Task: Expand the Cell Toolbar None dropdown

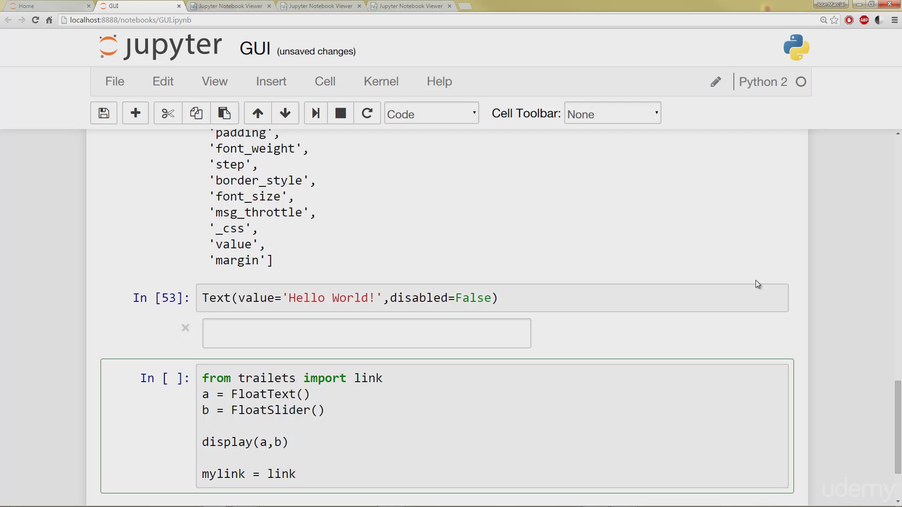Action: [x=613, y=113]
